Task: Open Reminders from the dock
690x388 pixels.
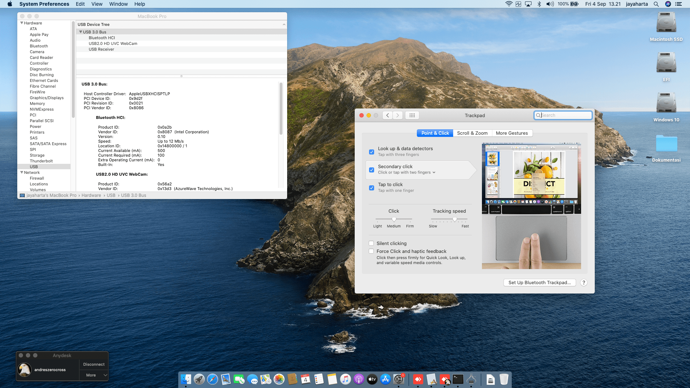Action: coord(319,379)
